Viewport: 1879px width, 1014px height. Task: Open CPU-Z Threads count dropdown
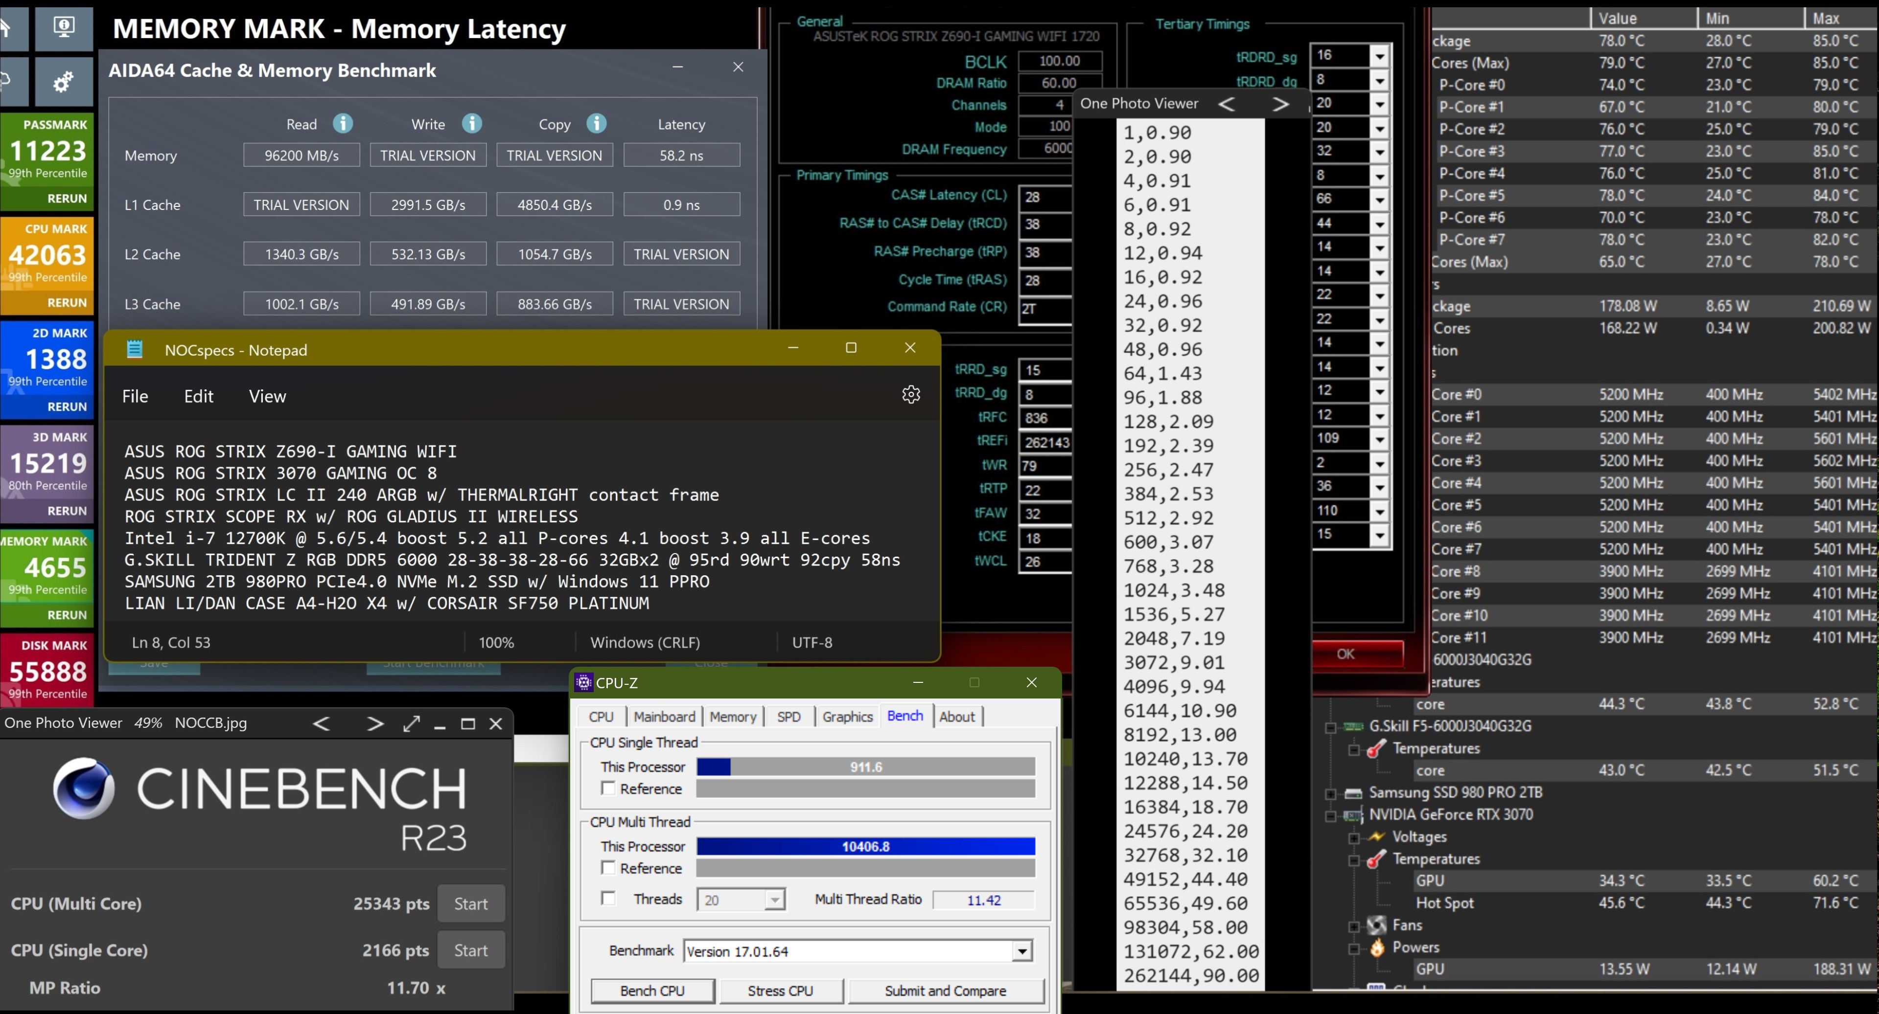pos(775,901)
